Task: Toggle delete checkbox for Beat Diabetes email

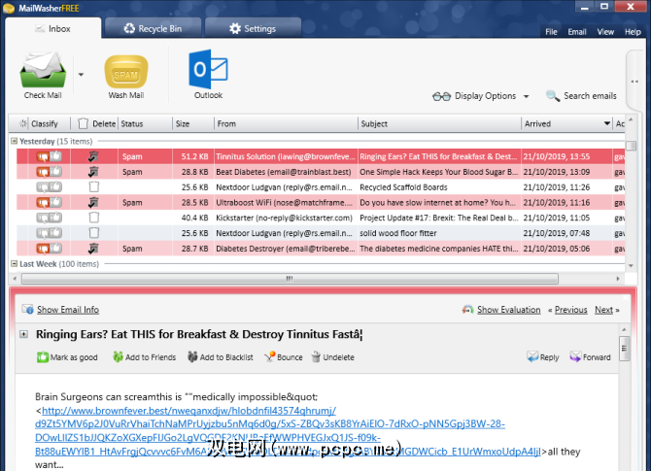Action: (x=93, y=172)
